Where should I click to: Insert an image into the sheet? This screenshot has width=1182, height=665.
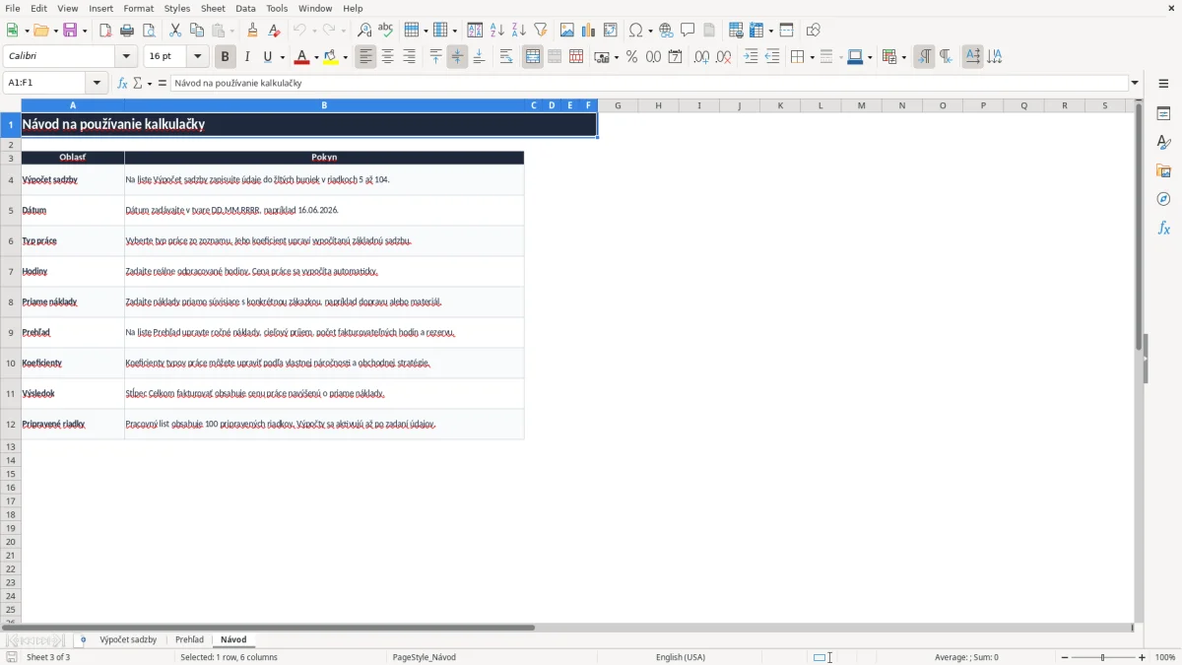567,31
